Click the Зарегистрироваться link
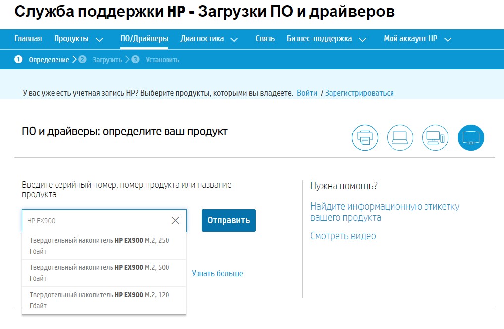Screen dimensions: 504x329 coord(359,93)
